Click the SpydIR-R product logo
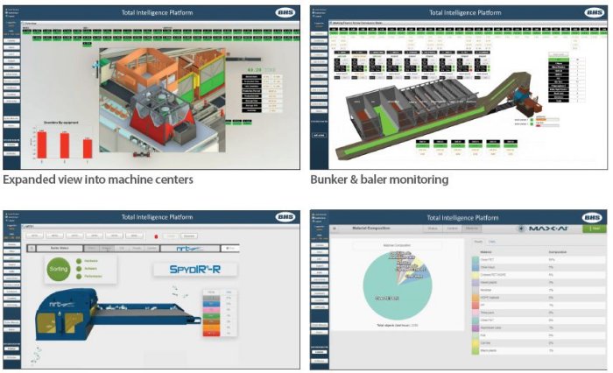The image size is (613, 373). point(193,271)
